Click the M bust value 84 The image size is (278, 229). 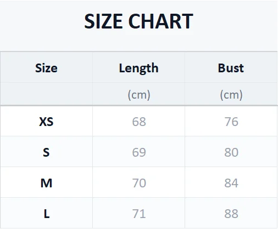(x=231, y=183)
